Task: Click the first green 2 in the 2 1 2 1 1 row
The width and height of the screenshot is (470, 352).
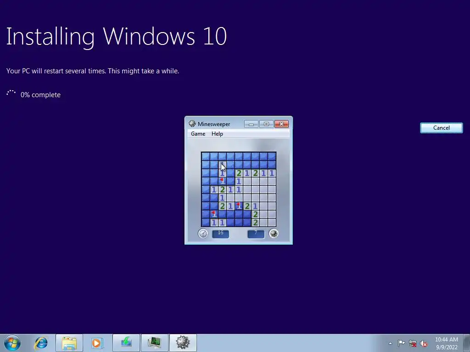Action: coord(239,173)
